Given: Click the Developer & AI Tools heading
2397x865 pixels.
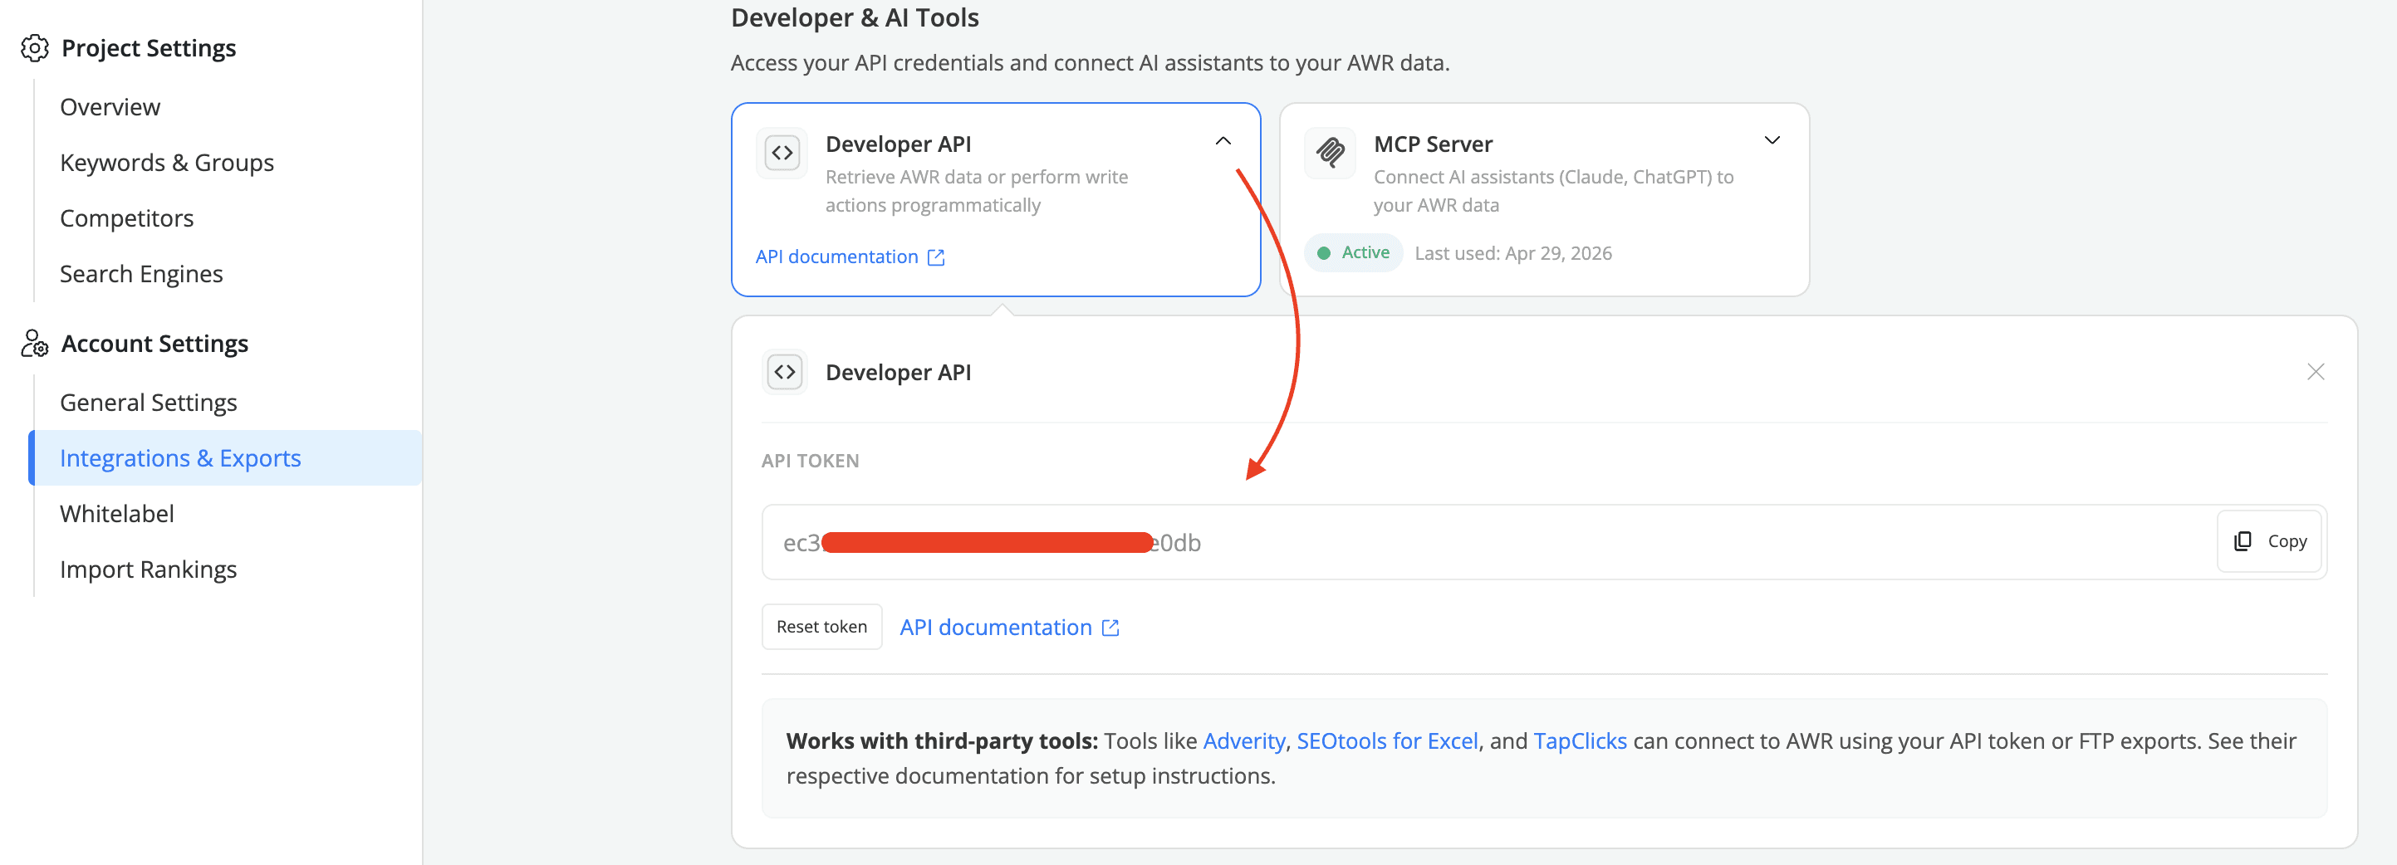Looking at the screenshot, I should (x=854, y=17).
